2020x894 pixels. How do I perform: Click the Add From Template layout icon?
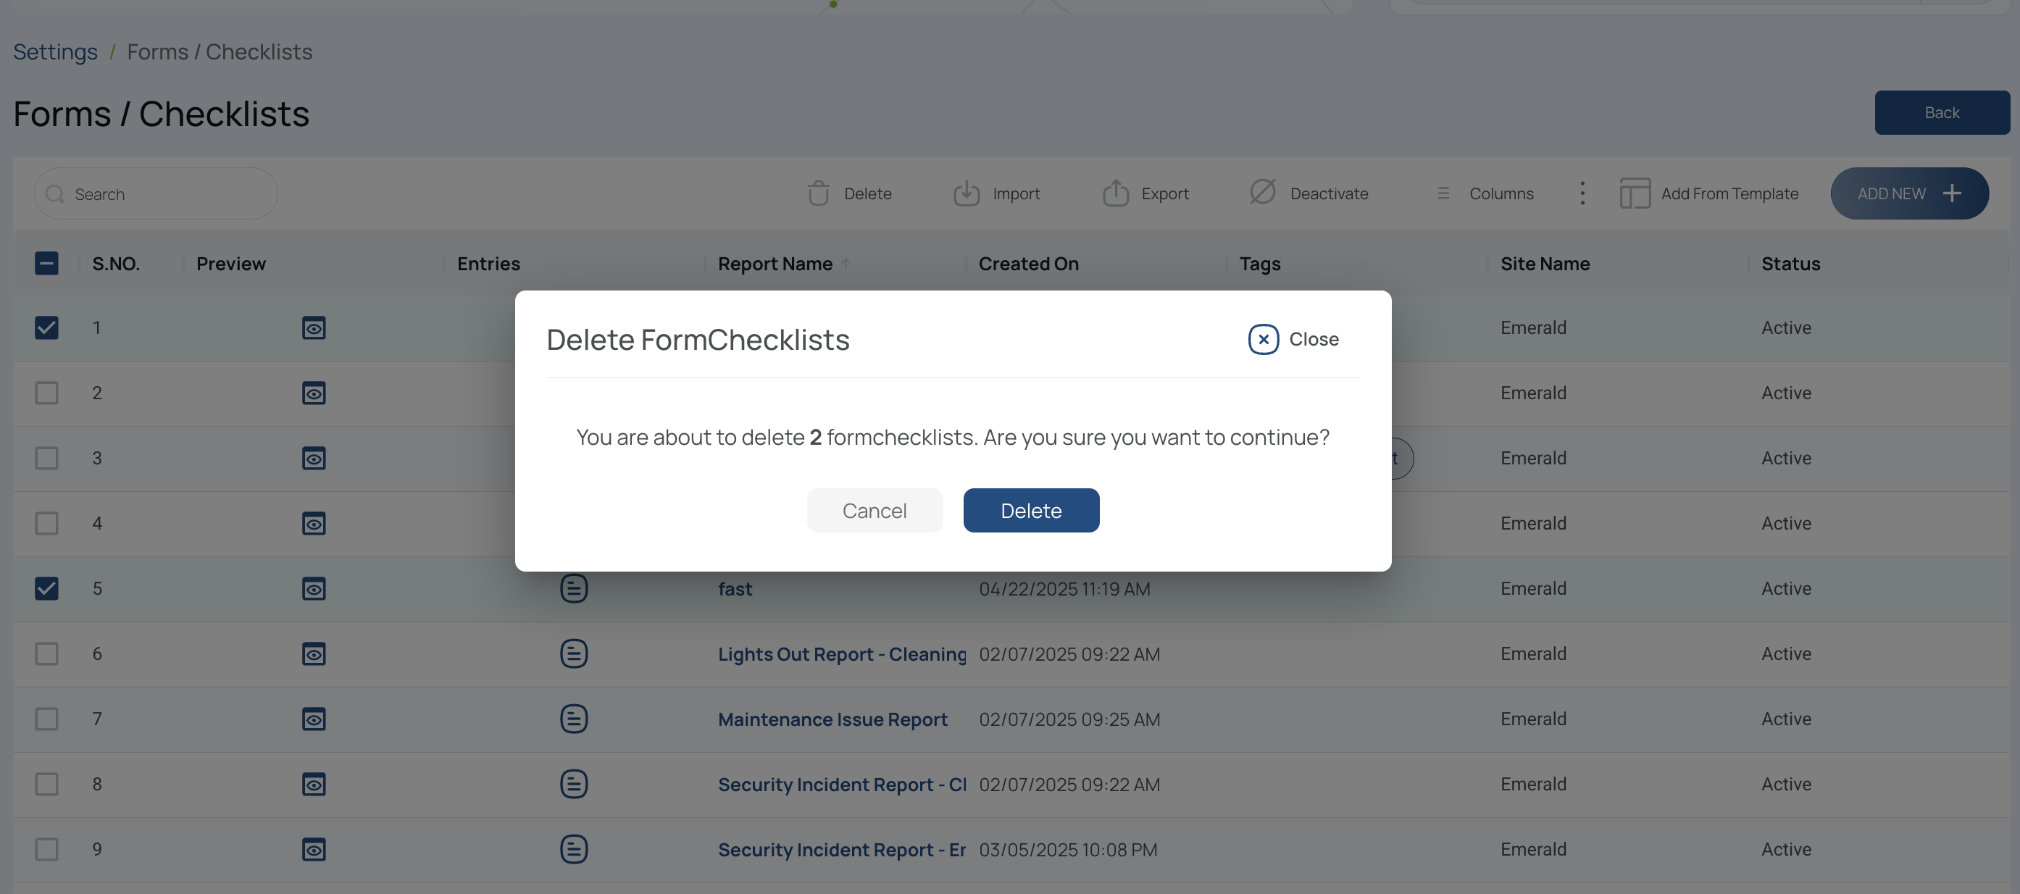1635,193
